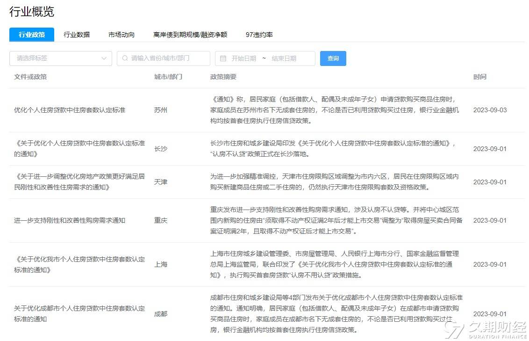Open the Chongqing 进一步支持刚性和改善性购房需求通知 entry

[x=70, y=220]
